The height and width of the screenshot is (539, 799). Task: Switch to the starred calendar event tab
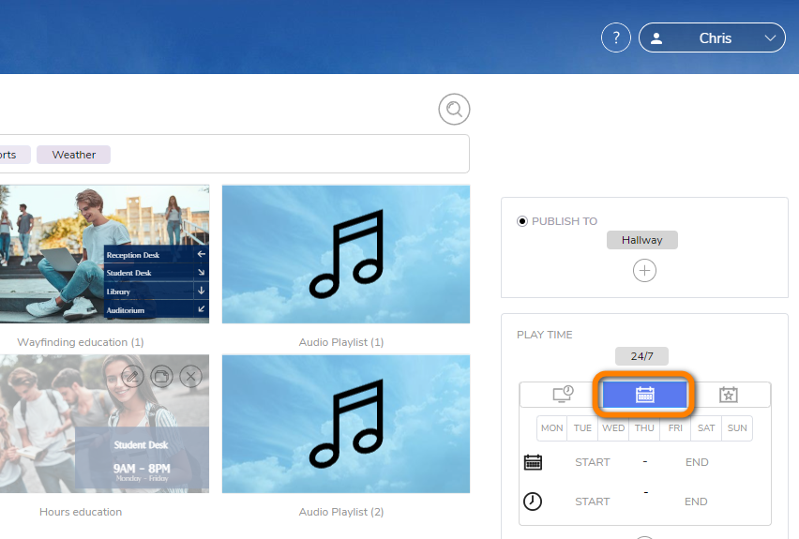coord(728,395)
